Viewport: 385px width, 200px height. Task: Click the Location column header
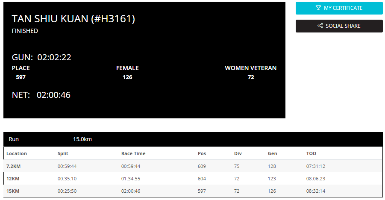(16, 153)
